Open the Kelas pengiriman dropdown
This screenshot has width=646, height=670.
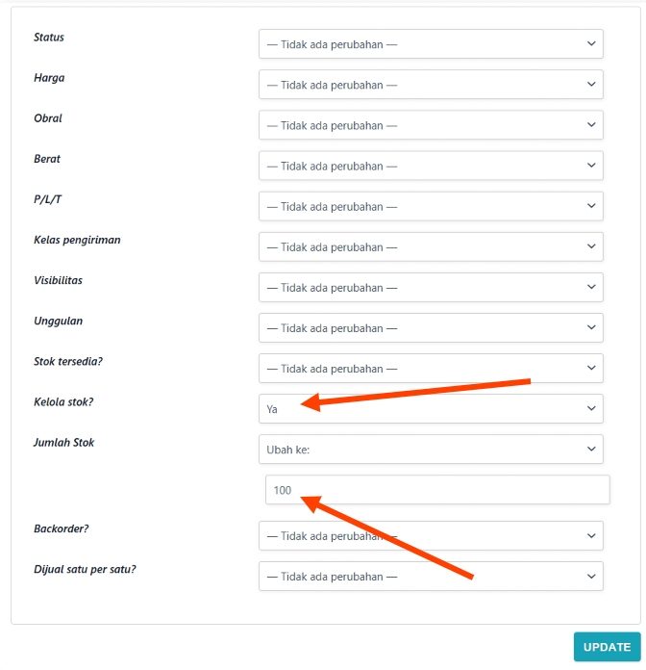click(x=430, y=246)
